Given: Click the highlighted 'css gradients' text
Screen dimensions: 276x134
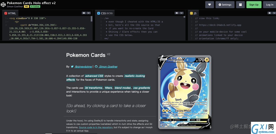Looking at the screenshot, I should [142, 88].
